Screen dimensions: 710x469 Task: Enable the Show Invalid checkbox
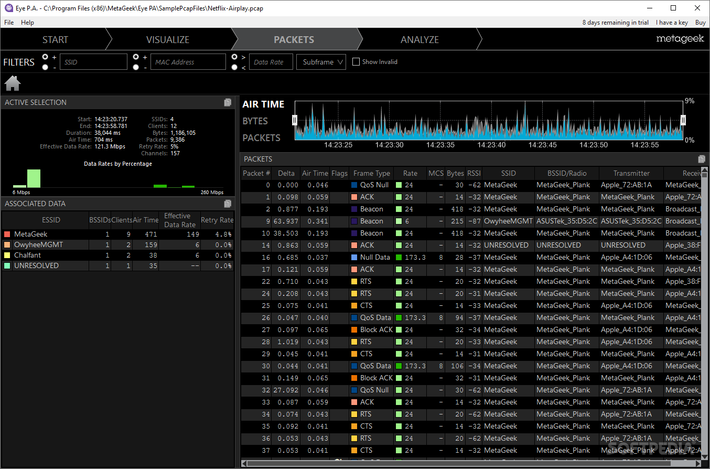356,62
